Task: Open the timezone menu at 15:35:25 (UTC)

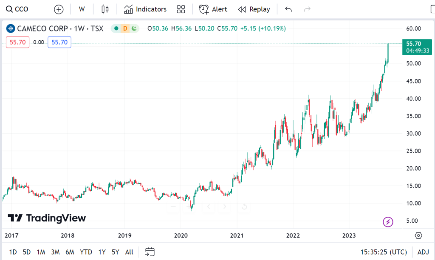Action: (384, 252)
